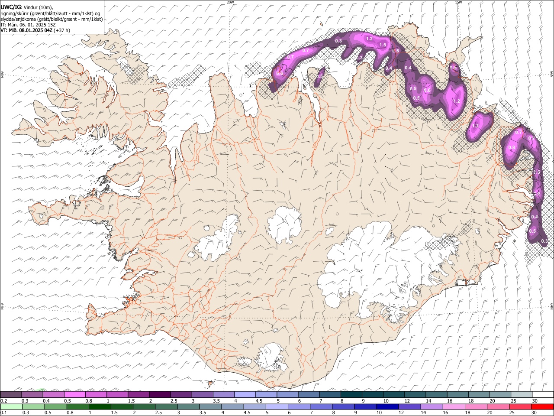
Task: Select the deep blue 10 swatch in bottom legend
Action: pos(387,406)
